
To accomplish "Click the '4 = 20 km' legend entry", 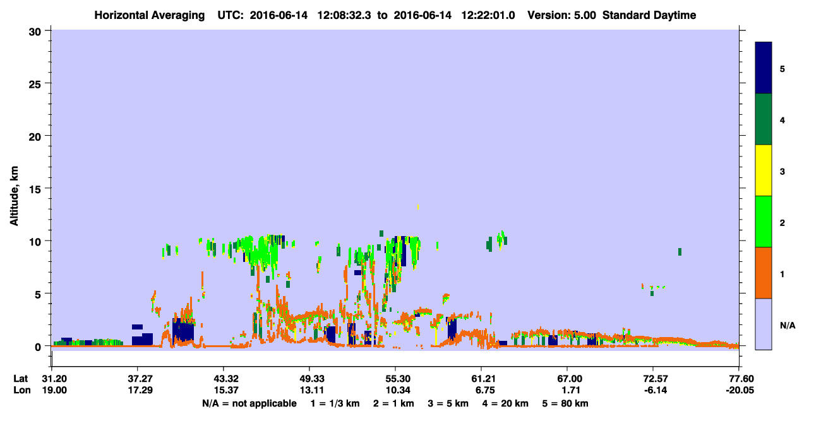I will click(x=505, y=403).
